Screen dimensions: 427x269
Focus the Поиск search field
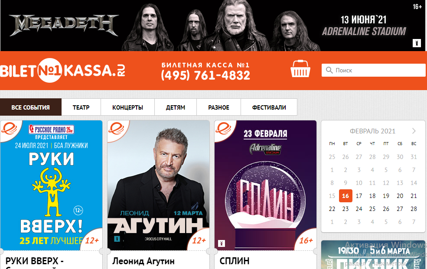click(x=374, y=70)
